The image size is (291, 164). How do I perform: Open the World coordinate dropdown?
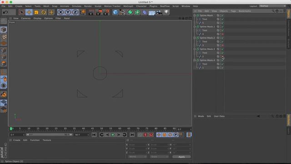137,157
